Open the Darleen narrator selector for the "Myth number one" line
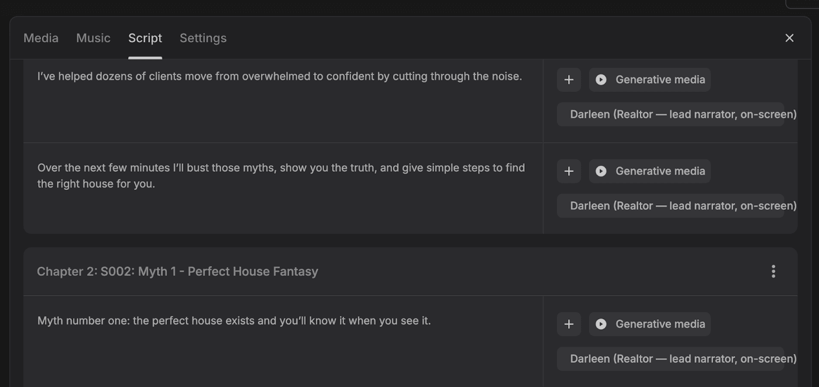Viewport: 819px width, 387px height. (670, 359)
